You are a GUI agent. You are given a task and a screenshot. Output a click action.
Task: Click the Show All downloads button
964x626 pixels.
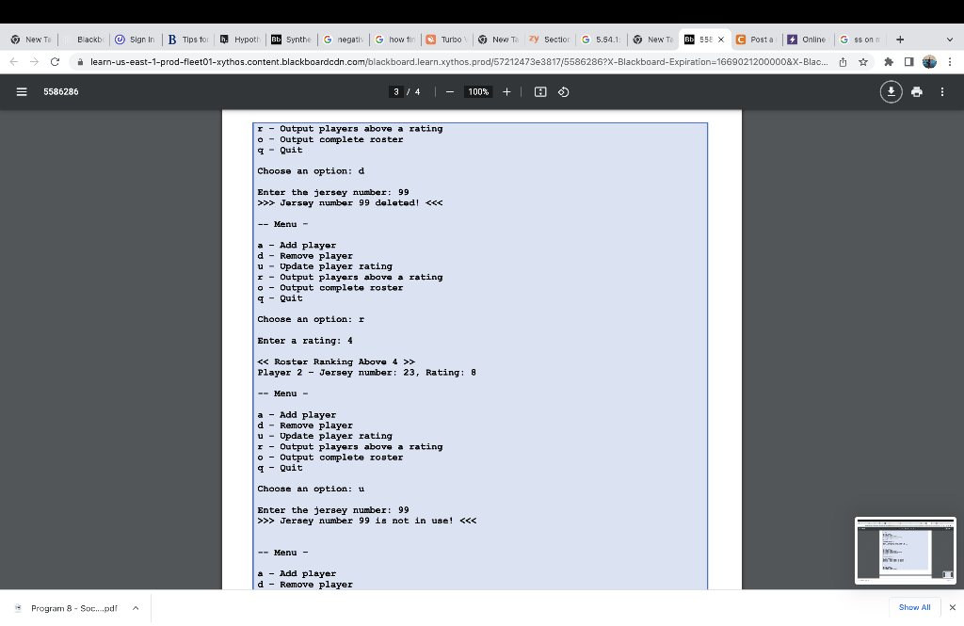pyautogui.click(x=913, y=608)
